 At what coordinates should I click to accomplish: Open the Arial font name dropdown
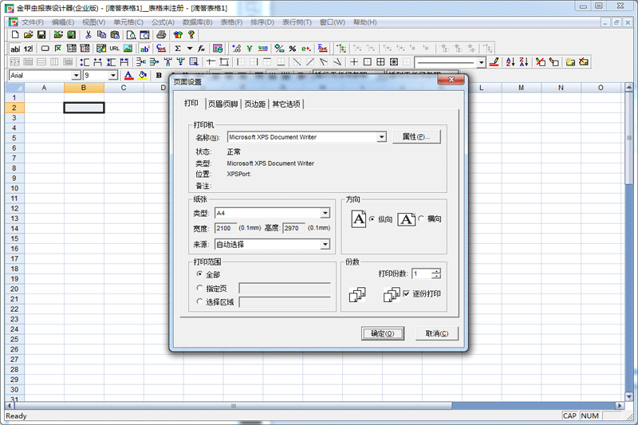click(x=76, y=75)
